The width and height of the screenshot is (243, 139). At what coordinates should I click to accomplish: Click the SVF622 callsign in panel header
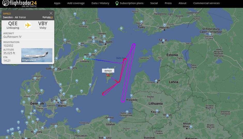(7, 14)
